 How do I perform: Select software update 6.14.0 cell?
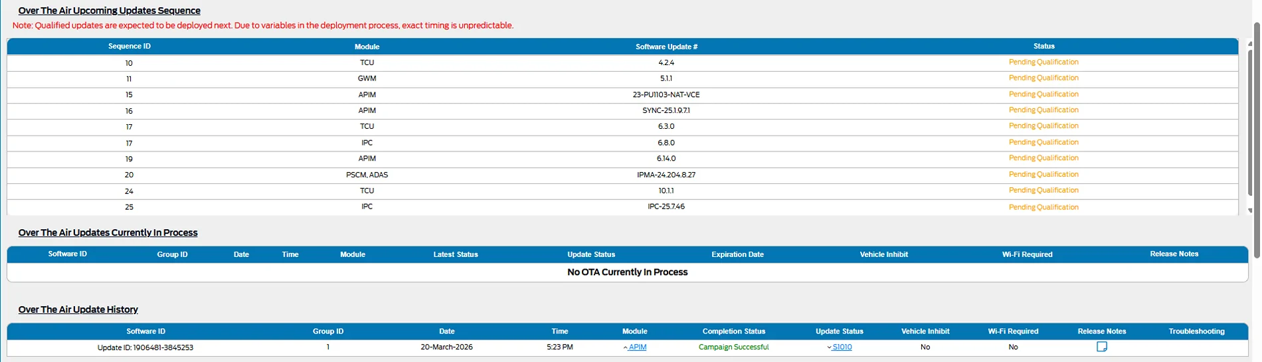[666, 159]
